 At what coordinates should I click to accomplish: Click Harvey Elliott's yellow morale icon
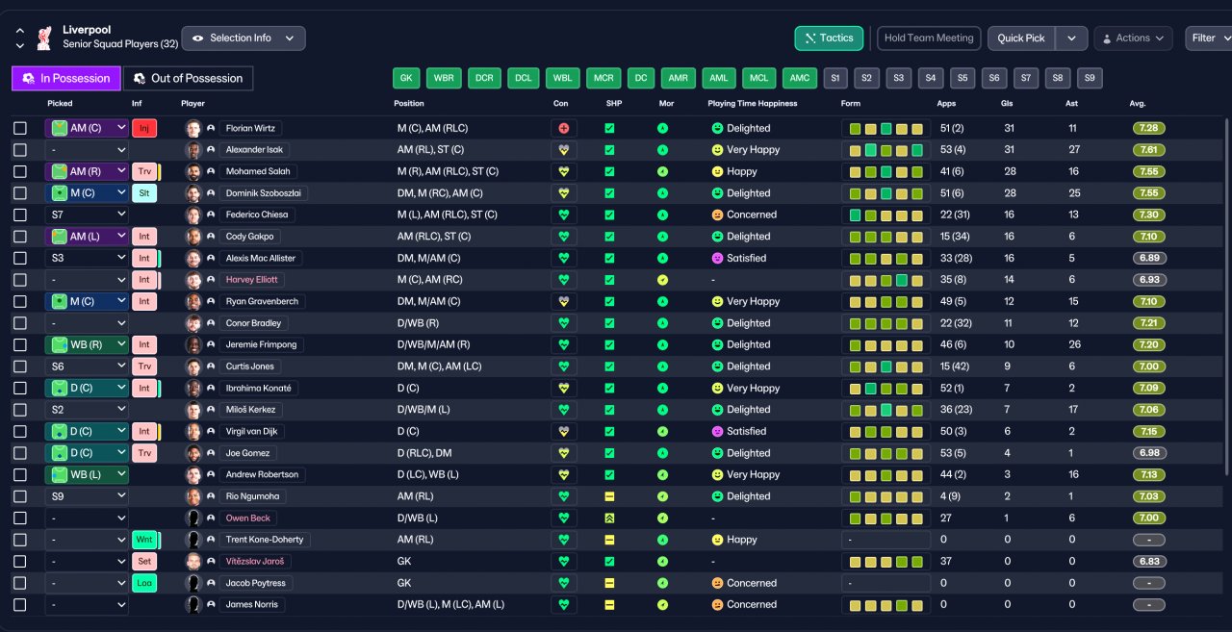tap(662, 280)
